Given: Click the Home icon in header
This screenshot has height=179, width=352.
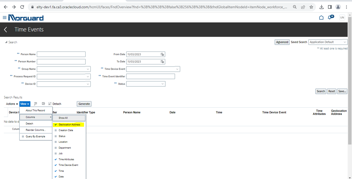Looking at the screenshot, I should point(321,18).
